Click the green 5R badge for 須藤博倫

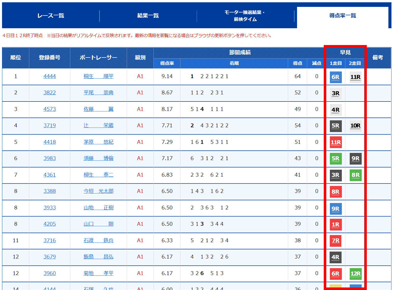[335, 159]
